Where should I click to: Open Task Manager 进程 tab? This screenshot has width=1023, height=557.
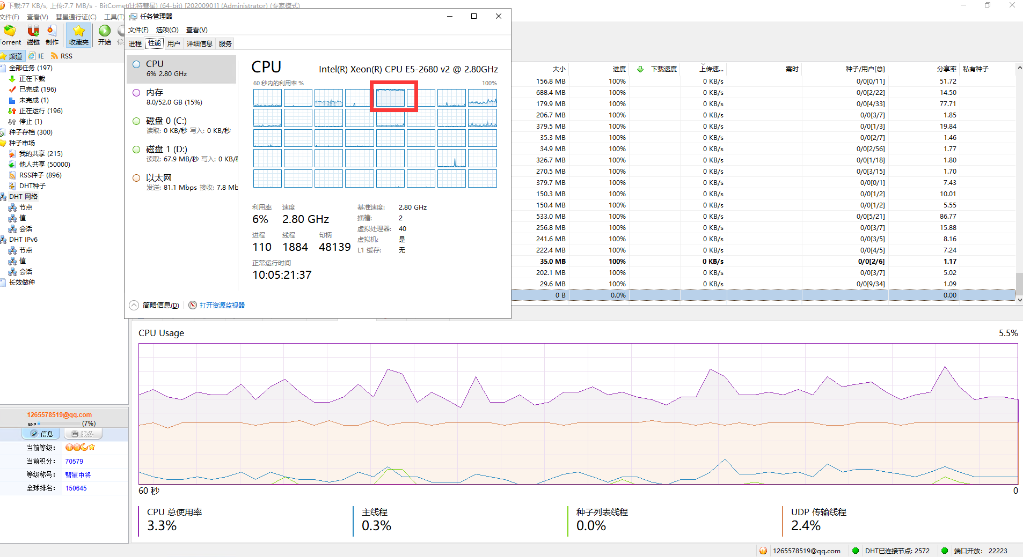click(x=135, y=43)
